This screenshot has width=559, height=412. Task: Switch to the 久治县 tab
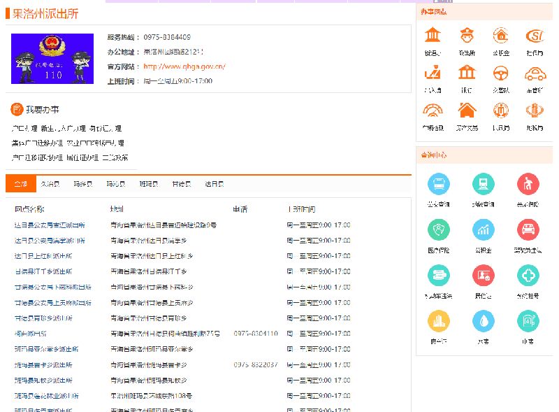click(x=50, y=184)
